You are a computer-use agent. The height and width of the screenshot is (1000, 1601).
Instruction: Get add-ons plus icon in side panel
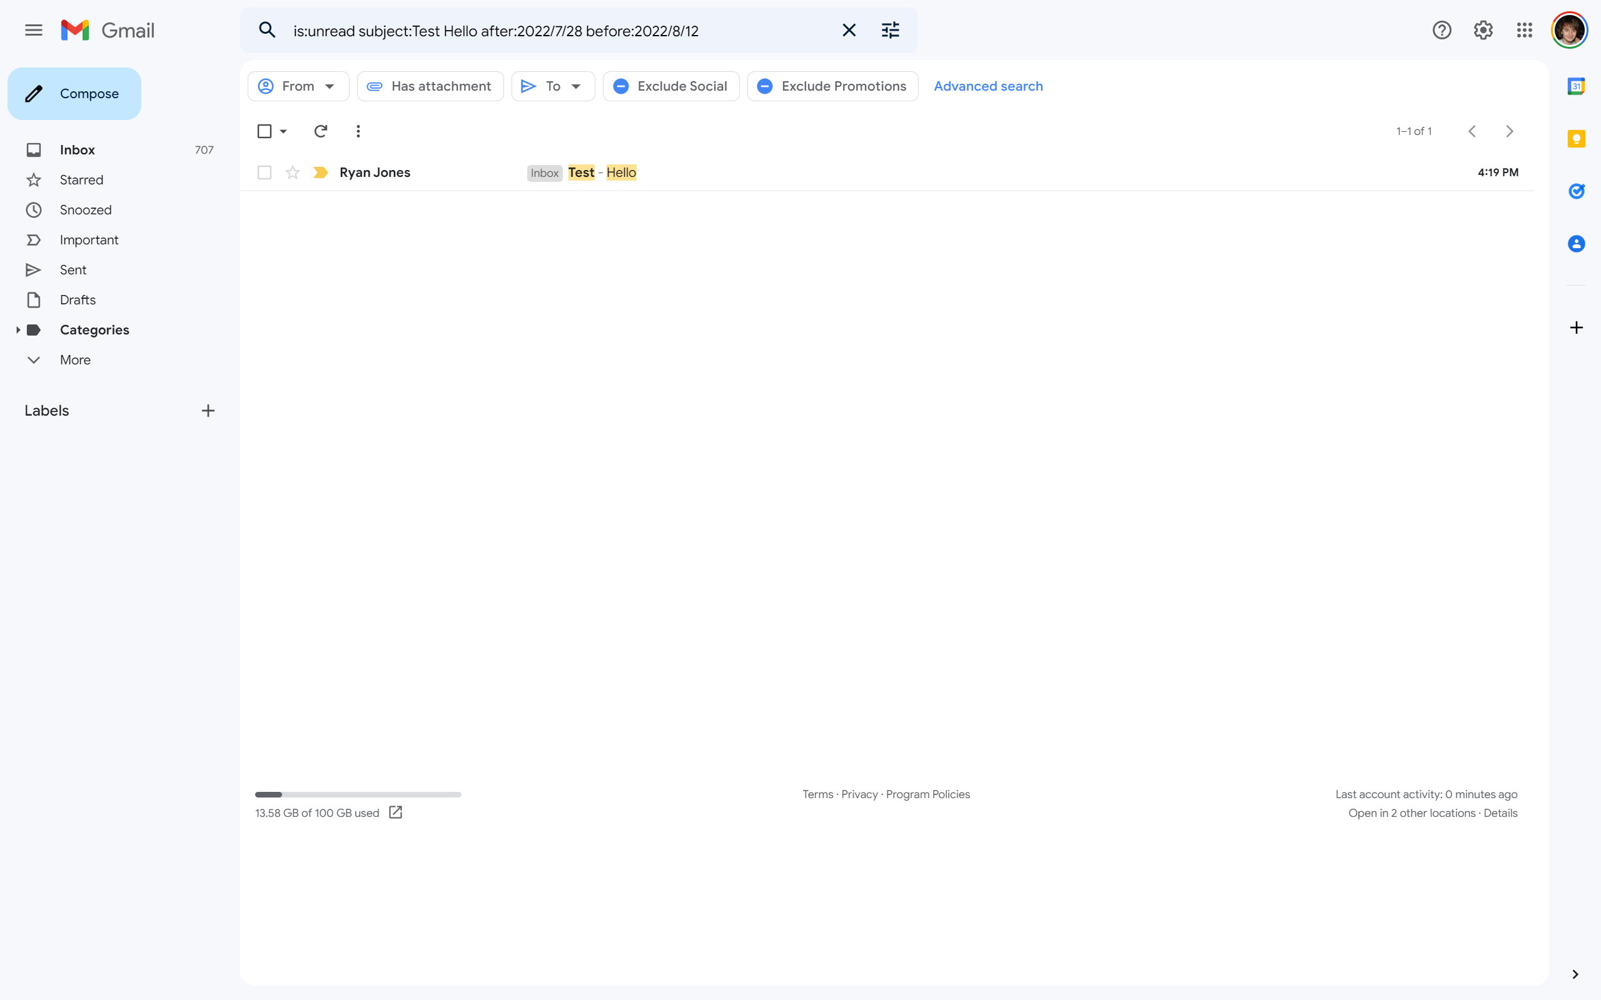pos(1577,328)
